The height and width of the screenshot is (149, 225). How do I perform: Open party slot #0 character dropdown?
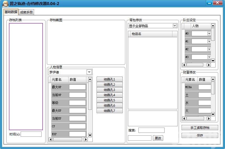[x=209, y=33]
